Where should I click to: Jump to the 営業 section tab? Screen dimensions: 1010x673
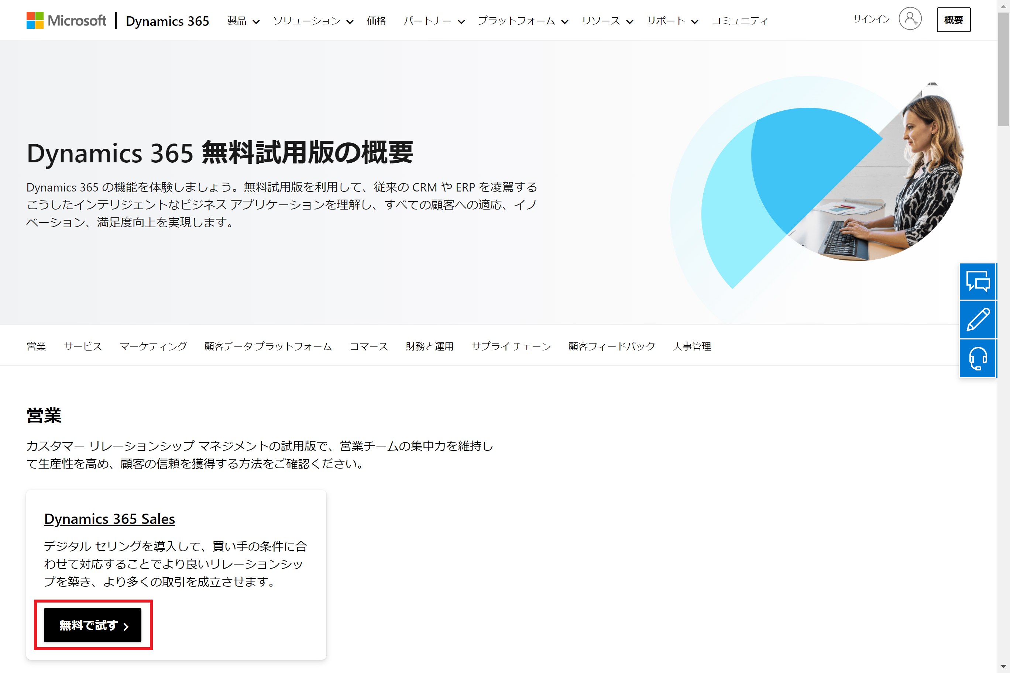click(x=36, y=346)
